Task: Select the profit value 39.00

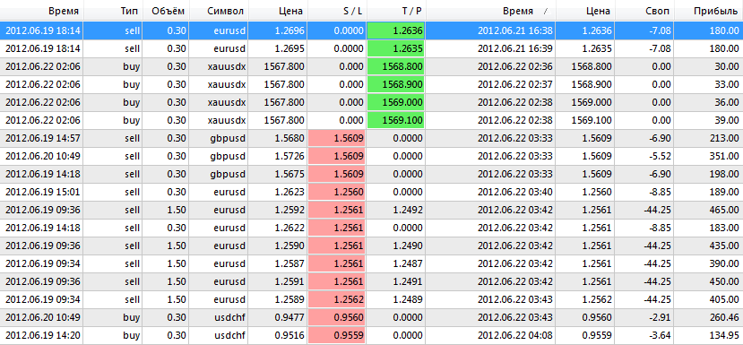Action: [727, 120]
